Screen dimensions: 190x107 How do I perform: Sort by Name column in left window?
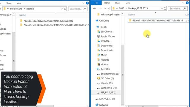[23, 15]
